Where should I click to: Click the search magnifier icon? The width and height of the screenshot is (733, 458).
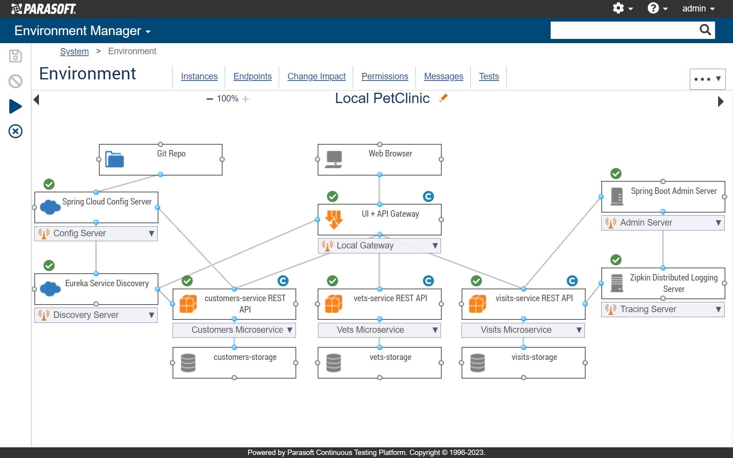tap(705, 30)
